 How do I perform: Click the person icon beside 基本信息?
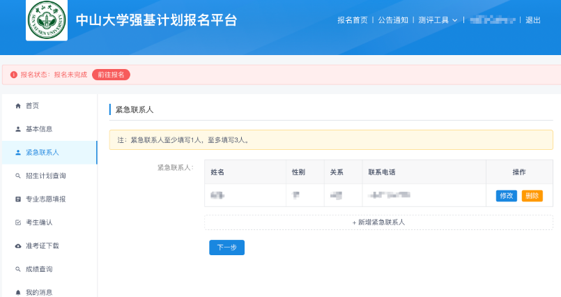(x=18, y=129)
